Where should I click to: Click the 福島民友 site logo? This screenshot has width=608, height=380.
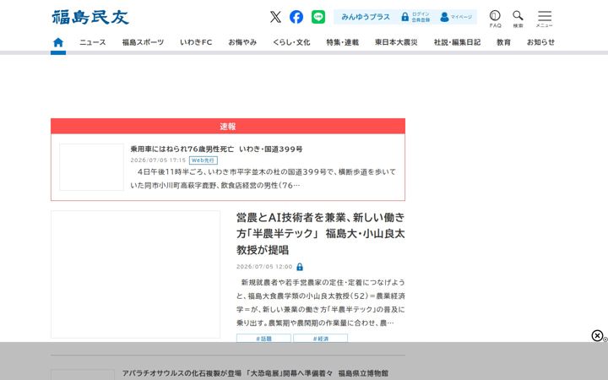(90, 17)
